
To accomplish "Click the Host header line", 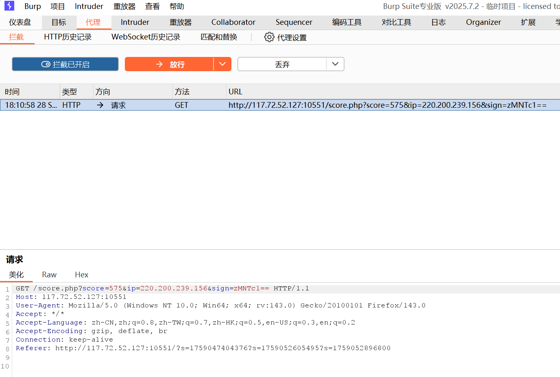I will coord(71,297).
